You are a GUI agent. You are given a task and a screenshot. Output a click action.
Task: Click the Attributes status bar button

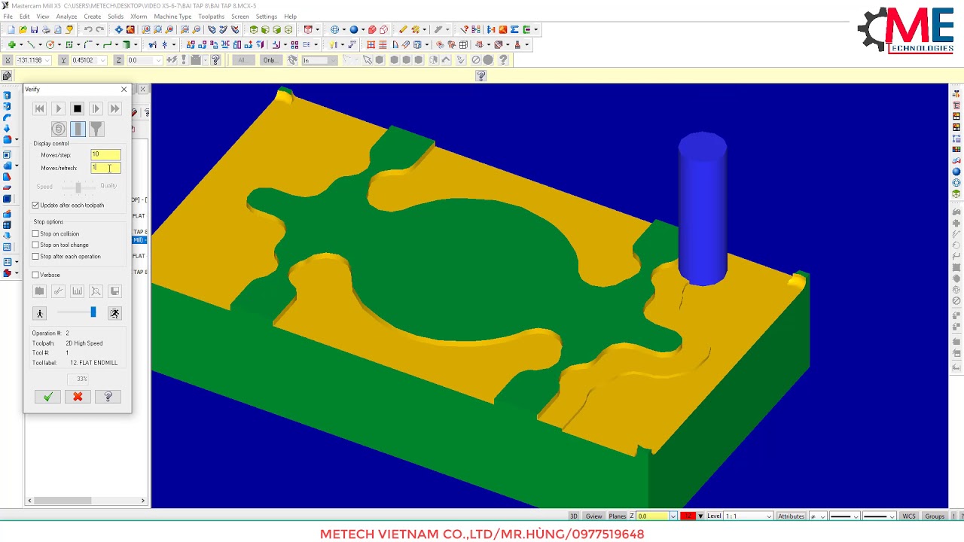tap(791, 516)
